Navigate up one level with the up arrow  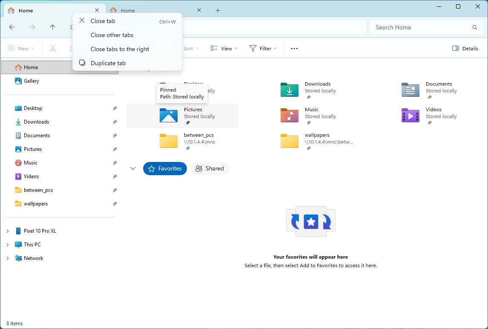(x=53, y=27)
